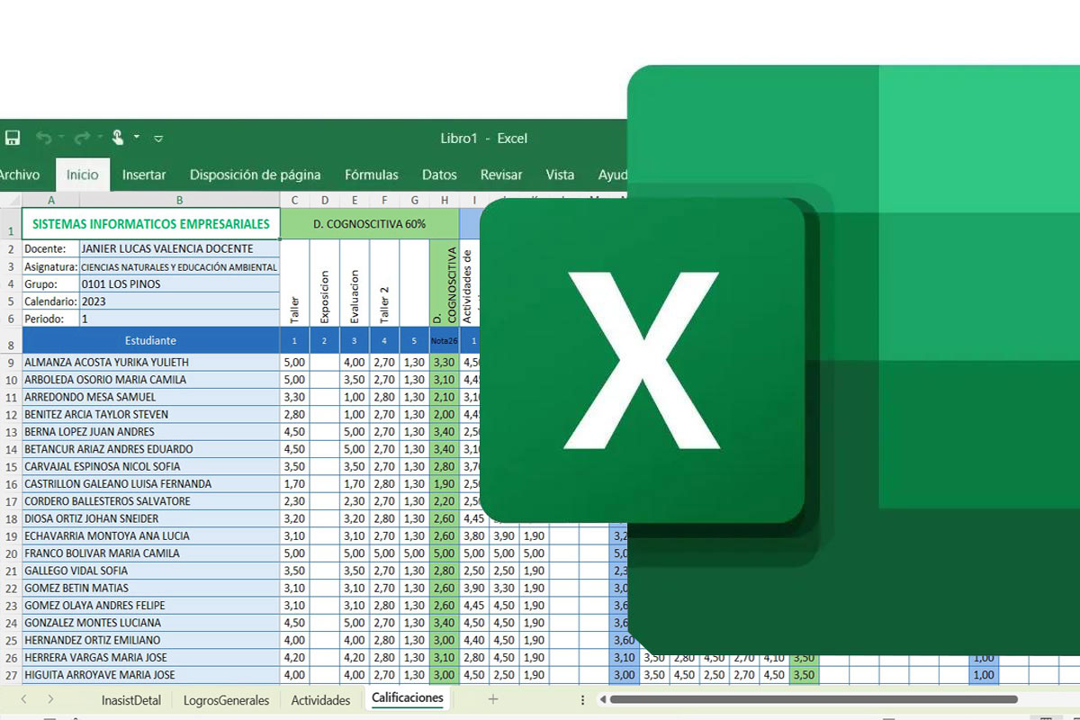1080x720 pixels.
Task: Select student GALLEGO VIDAL SOFIA
Action: tap(151, 570)
